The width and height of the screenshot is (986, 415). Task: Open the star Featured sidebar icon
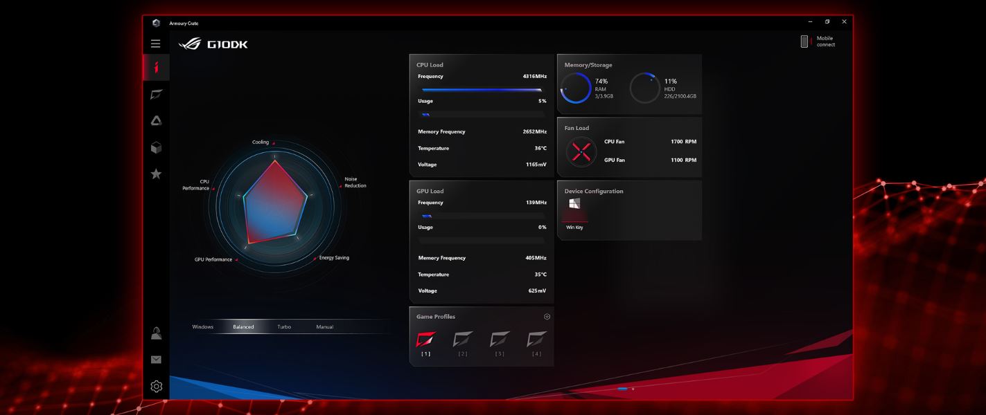157,174
